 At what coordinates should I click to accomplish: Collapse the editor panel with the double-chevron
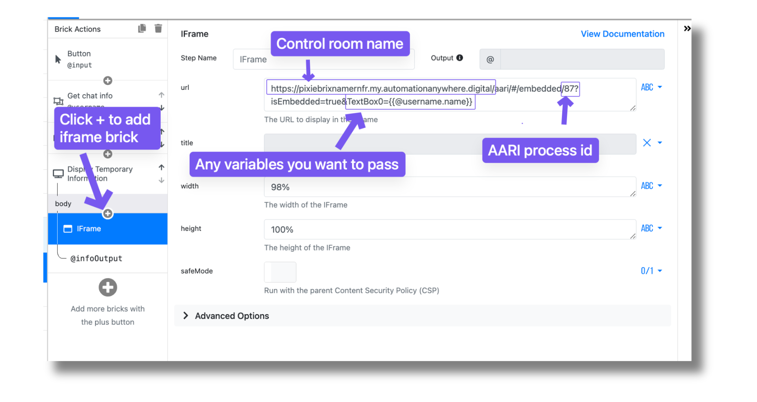(x=687, y=28)
